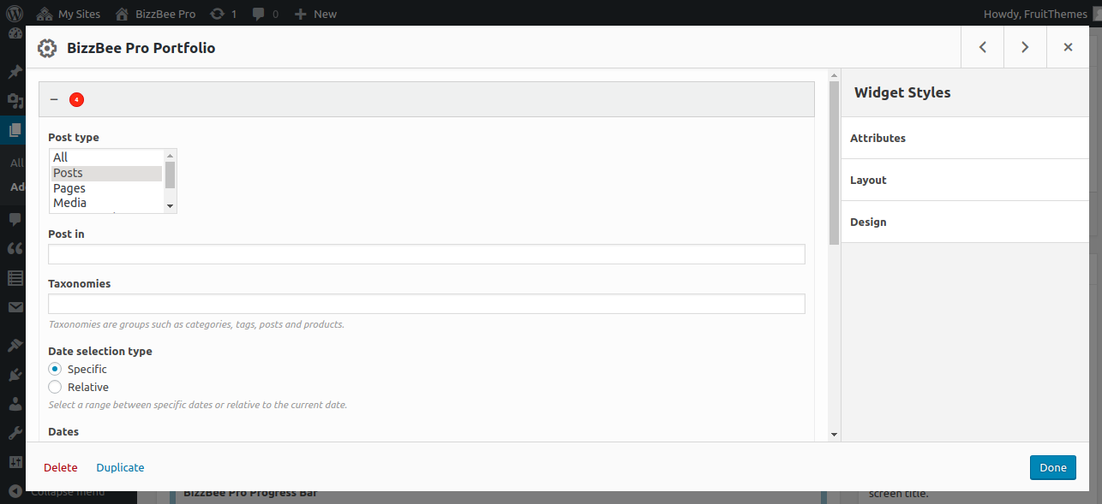Select All in the Post type list
Screen dimensions: 1102x504
106,157
